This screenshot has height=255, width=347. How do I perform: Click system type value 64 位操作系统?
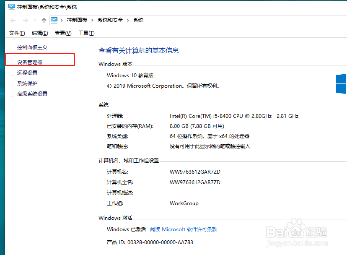pyautogui.click(x=210, y=136)
